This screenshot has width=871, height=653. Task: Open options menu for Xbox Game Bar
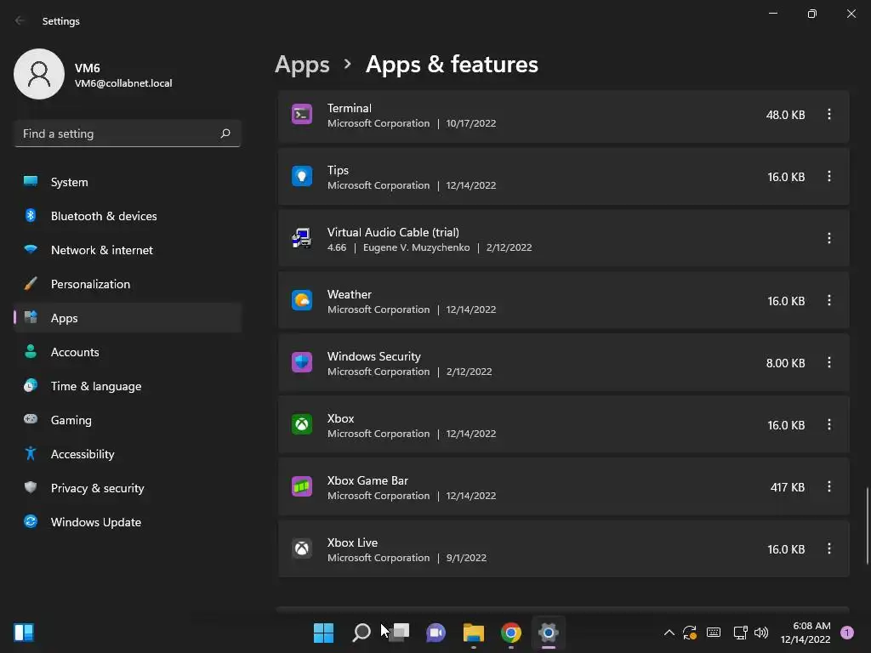[828, 487]
